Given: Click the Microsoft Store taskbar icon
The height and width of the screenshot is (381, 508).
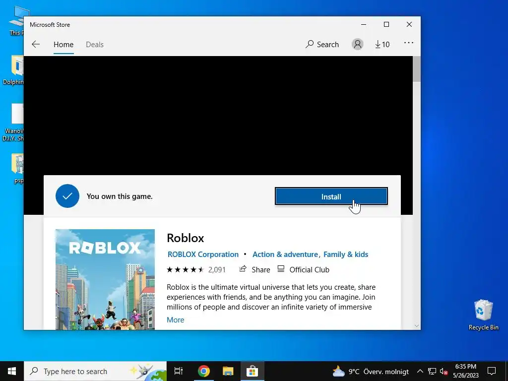Looking at the screenshot, I should [252, 371].
